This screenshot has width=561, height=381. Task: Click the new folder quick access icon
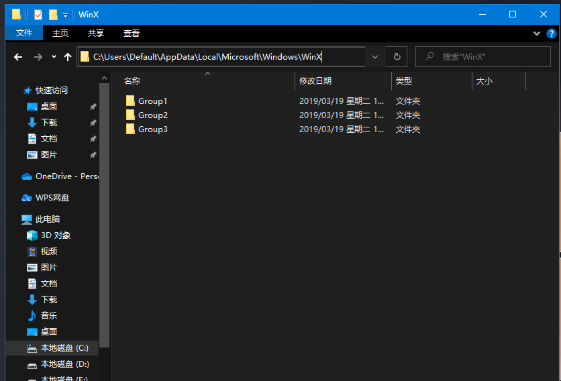tap(53, 15)
